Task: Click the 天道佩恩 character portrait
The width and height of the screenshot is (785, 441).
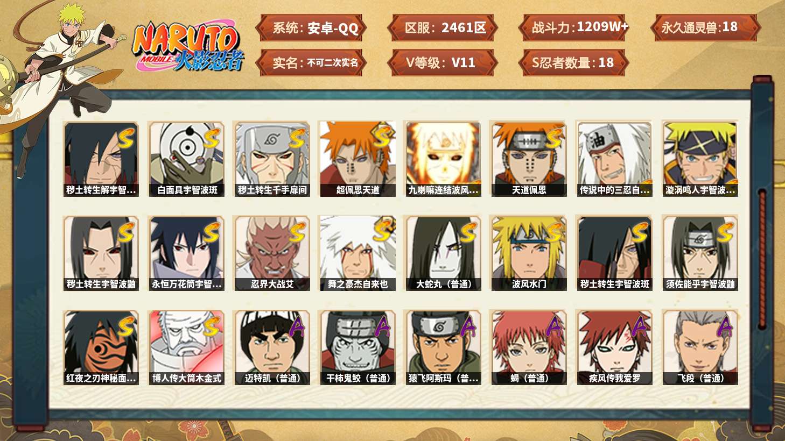Action: click(x=529, y=159)
